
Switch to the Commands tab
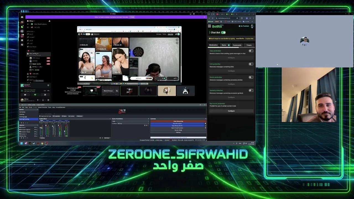coord(237,45)
